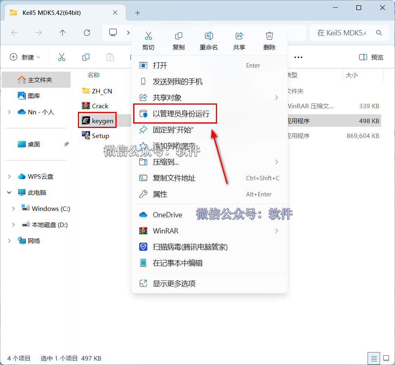The image size is (395, 365).
Task: Click the Back navigation arrow
Action: pyautogui.click(x=15, y=33)
